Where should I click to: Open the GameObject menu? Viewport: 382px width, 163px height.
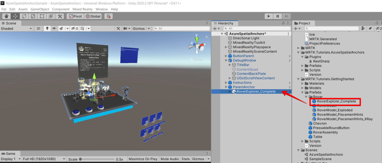tap(40, 9)
